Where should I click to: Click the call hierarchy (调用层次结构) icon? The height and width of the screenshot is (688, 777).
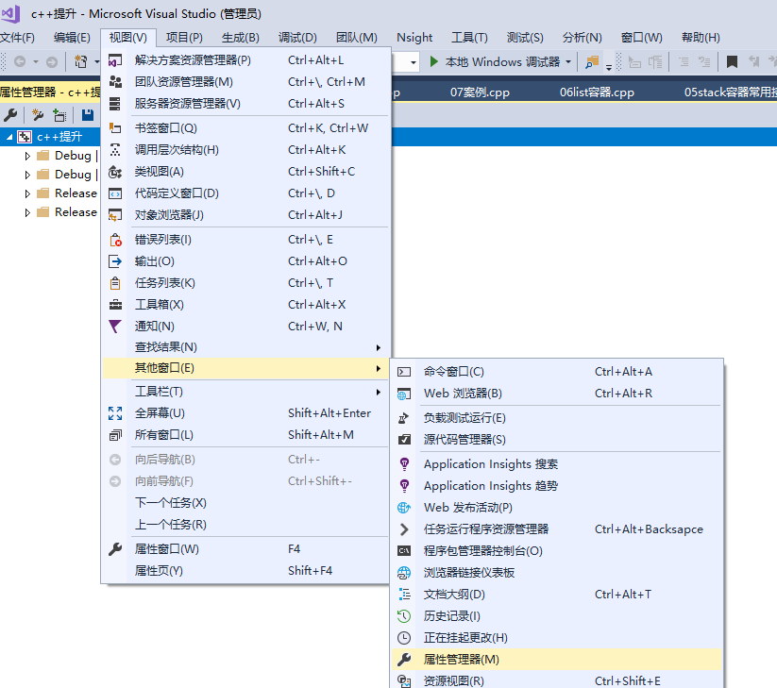click(115, 150)
